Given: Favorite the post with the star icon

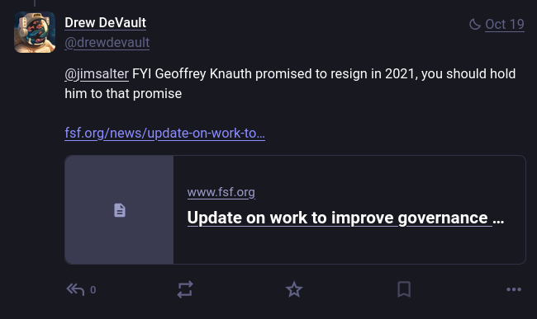Looking at the screenshot, I should (294, 289).
